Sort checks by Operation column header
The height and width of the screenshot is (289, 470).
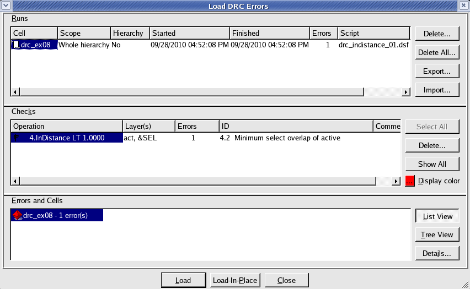tap(66, 126)
